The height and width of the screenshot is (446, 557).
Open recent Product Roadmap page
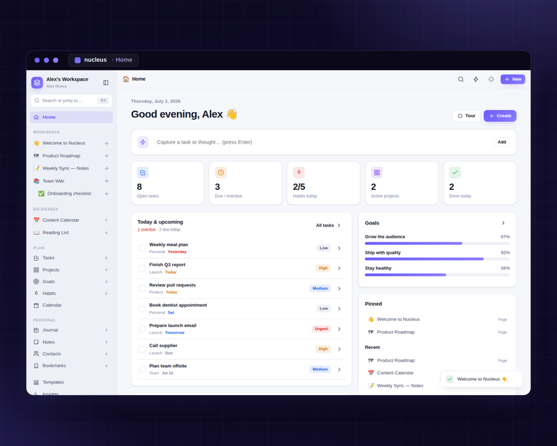pyautogui.click(x=437, y=360)
